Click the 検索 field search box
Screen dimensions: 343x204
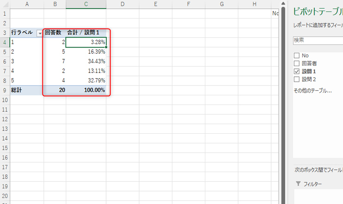(x=318, y=40)
